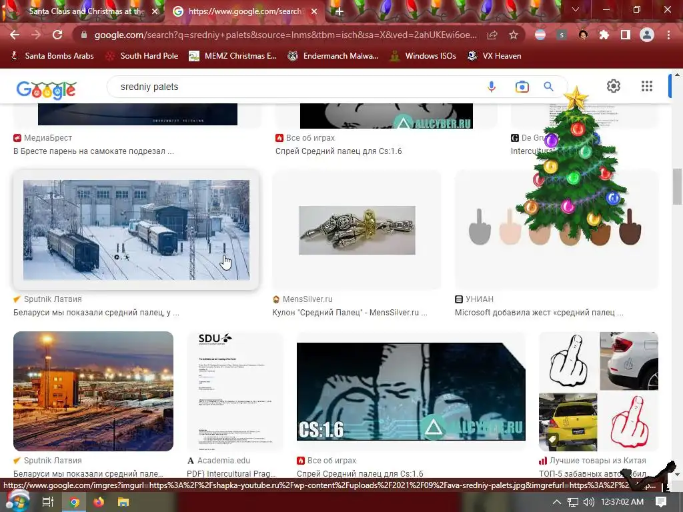Reload the page with the refresh icon

57,35
